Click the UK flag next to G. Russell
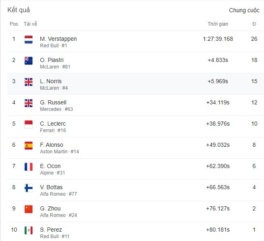Image resolution: width=264 pixels, height=241 pixels. point(29,103)
